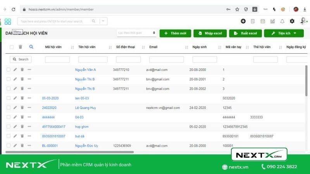Open the three-dots menu for hop ghim row
The height and width of the screenshot is (174, 310).
[x=29, y=126]
